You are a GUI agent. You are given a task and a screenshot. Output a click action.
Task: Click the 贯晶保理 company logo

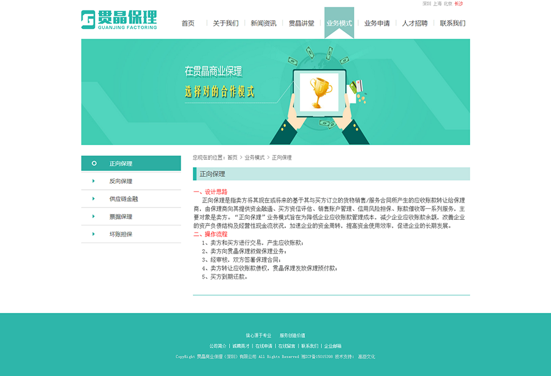(119, 18)
